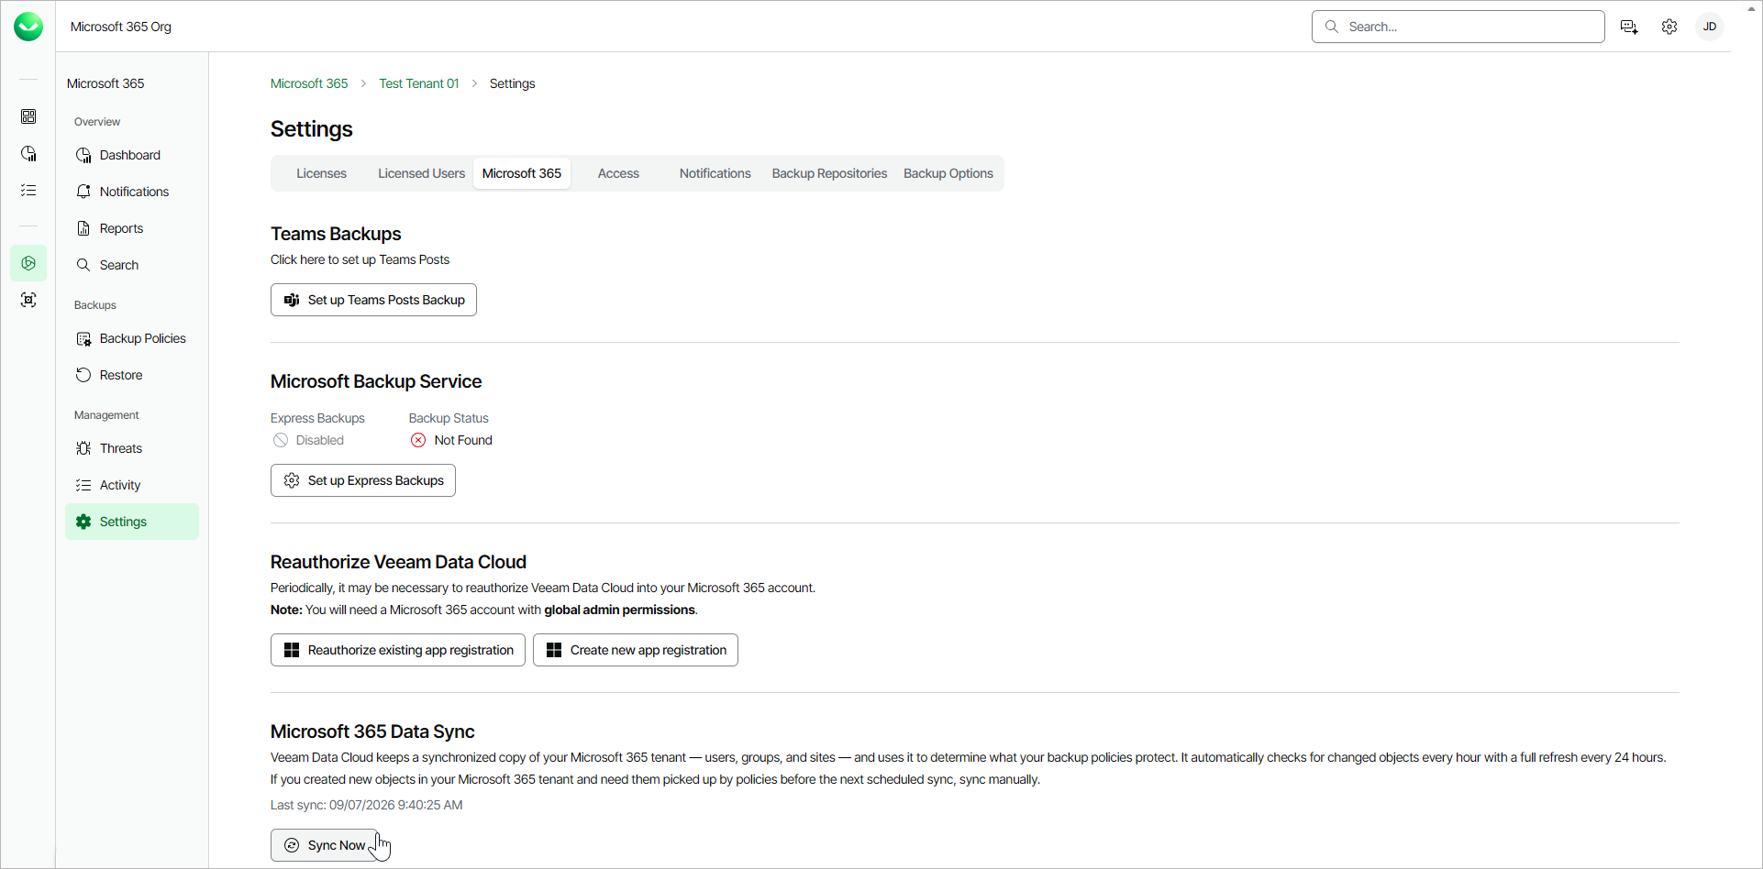This screenshot has height=869, width=1763.
Task: Click the 'Not Found' backup status text
Action: (463, 440)
